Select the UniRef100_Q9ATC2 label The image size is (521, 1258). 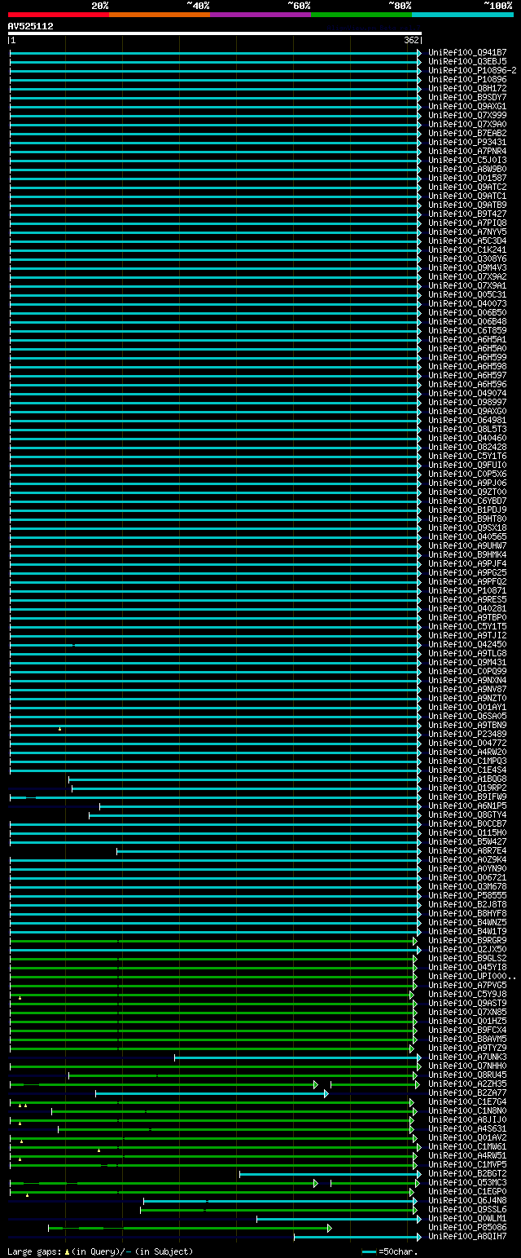tap(467, 188)
